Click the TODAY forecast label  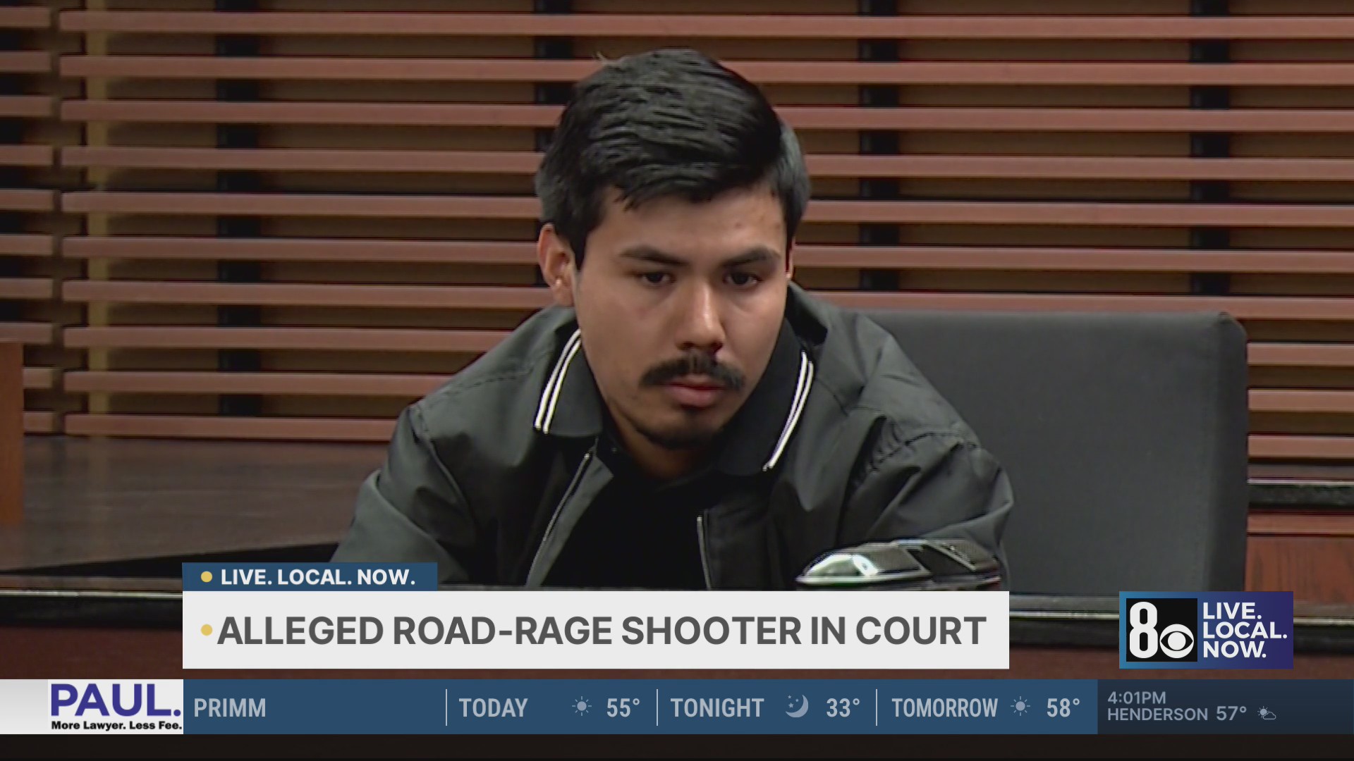[493, 707]
